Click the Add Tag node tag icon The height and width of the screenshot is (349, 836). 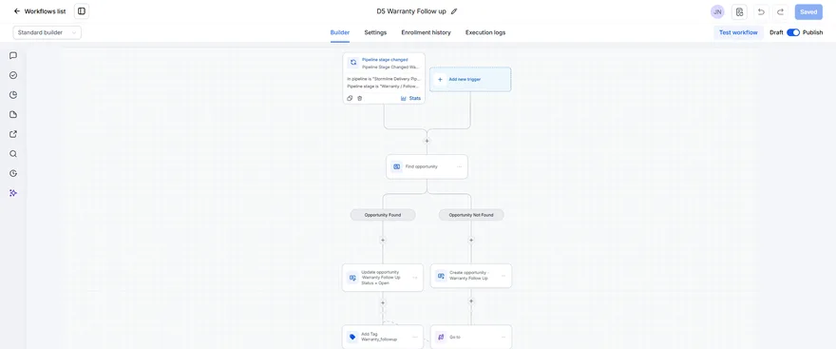(x=351, y=337)
